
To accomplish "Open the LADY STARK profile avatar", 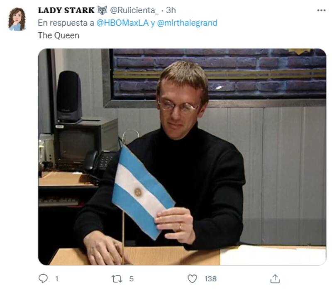I will pos(17,19).
